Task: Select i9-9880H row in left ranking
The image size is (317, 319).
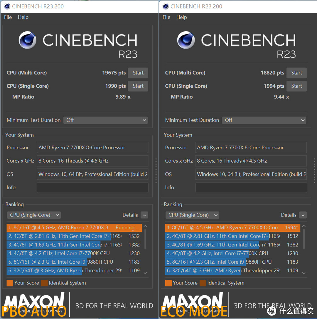Action: point(74,262)
